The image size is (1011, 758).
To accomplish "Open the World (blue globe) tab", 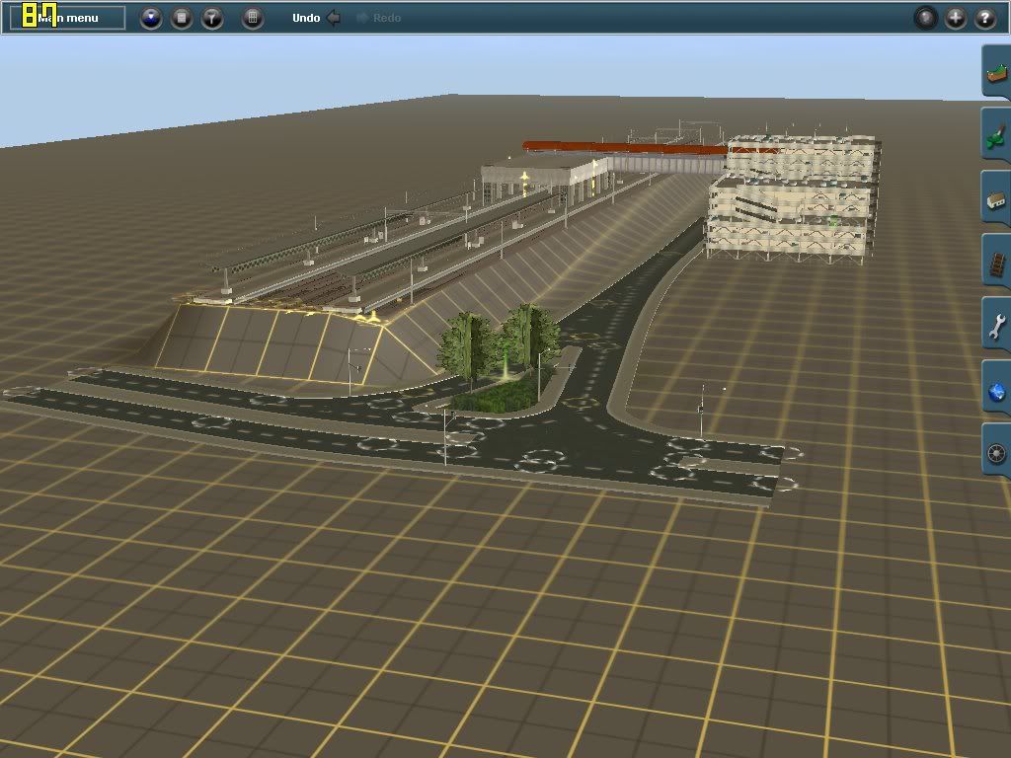I will click(x=997, y=388).
